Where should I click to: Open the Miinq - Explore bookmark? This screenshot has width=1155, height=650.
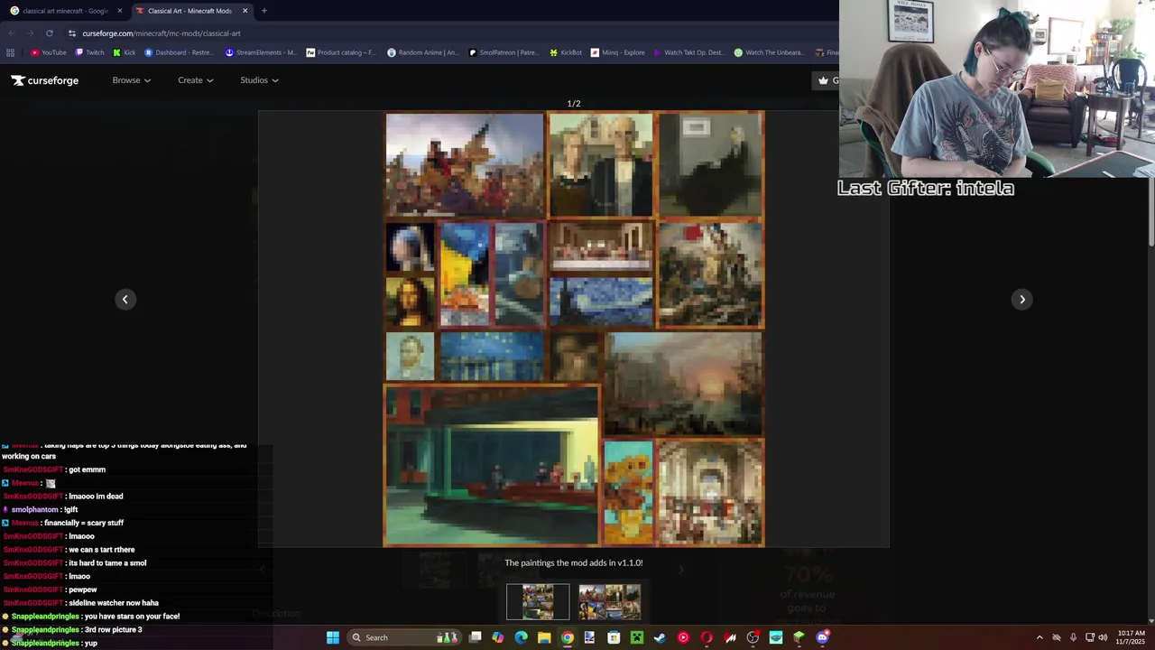[618, 52]
